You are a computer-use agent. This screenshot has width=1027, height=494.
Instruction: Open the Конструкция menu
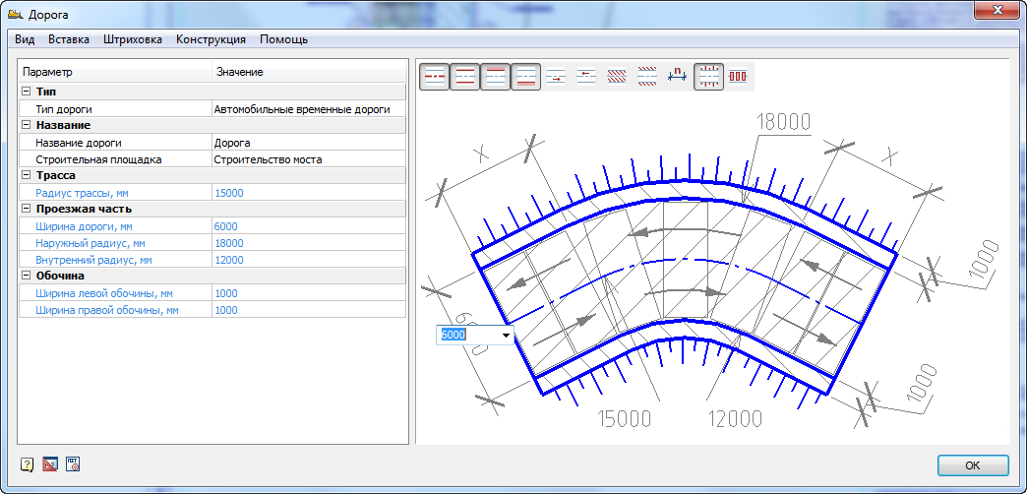[x=211, y=39]
